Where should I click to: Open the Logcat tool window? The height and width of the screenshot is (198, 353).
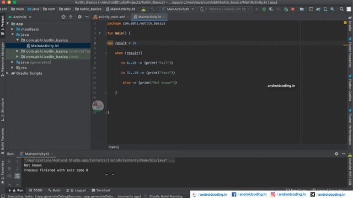76,190
